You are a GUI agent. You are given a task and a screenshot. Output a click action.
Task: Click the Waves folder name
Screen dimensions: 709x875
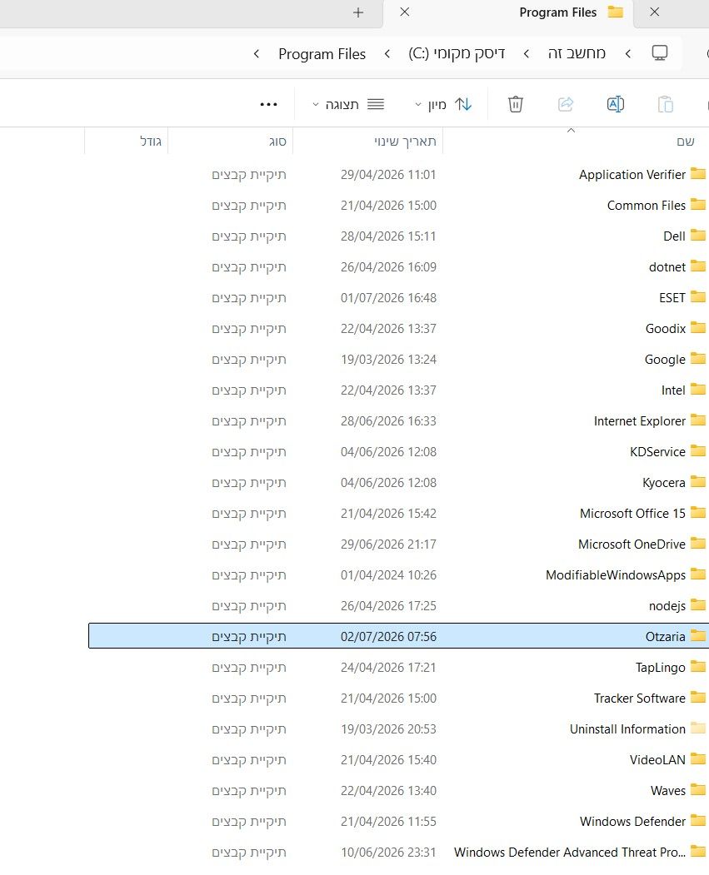(x=667, y=790)
